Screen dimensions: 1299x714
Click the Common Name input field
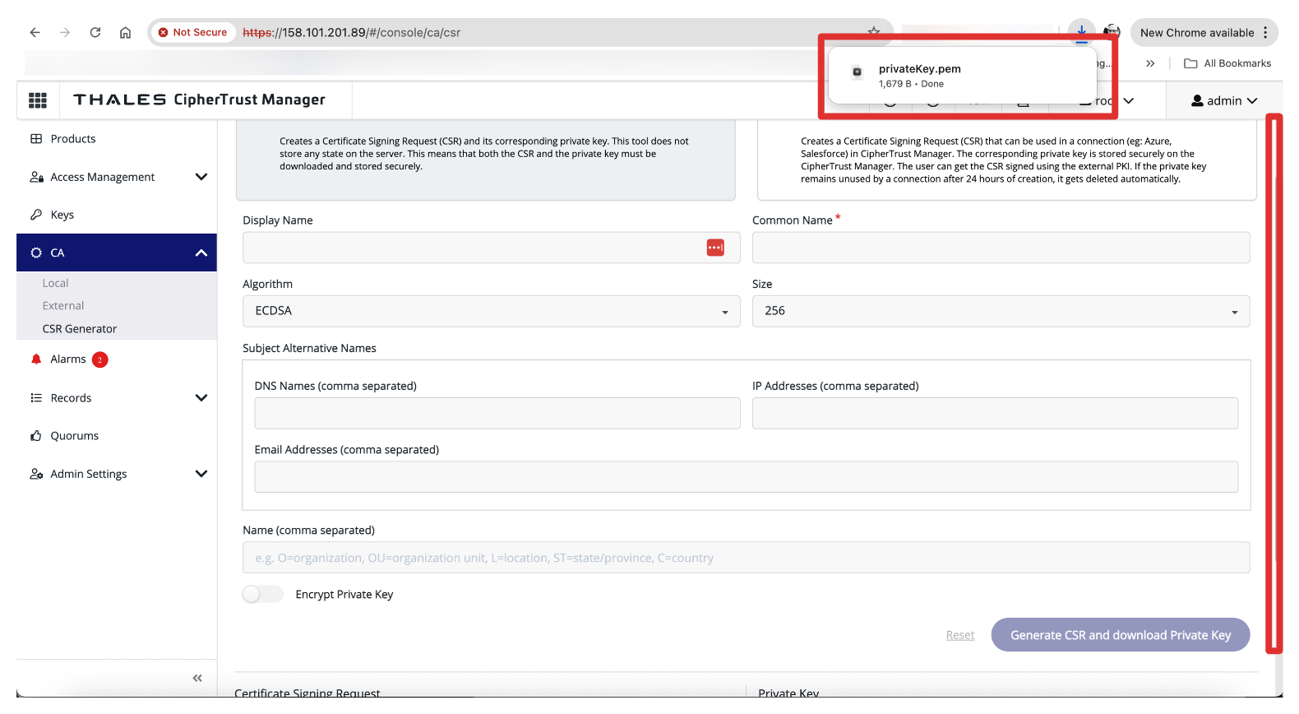pos(1000,248)
